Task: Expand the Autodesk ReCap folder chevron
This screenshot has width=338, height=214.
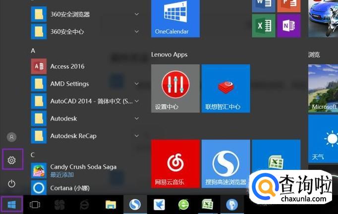Action: (x=137, y=136)
